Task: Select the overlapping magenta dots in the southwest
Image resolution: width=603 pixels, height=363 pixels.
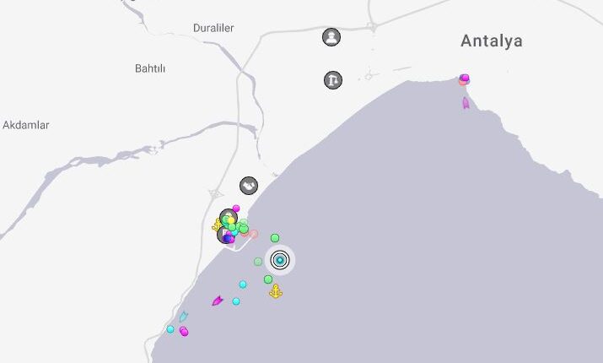Action: pos(184,332)
